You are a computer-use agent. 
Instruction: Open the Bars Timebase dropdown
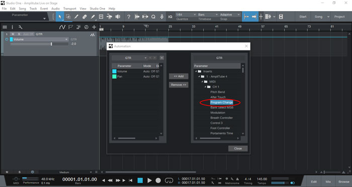point(208,15)
